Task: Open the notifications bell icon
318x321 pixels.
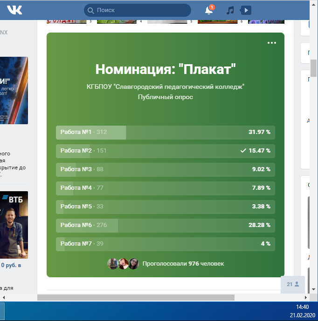Action: click(x=209, y=10)
